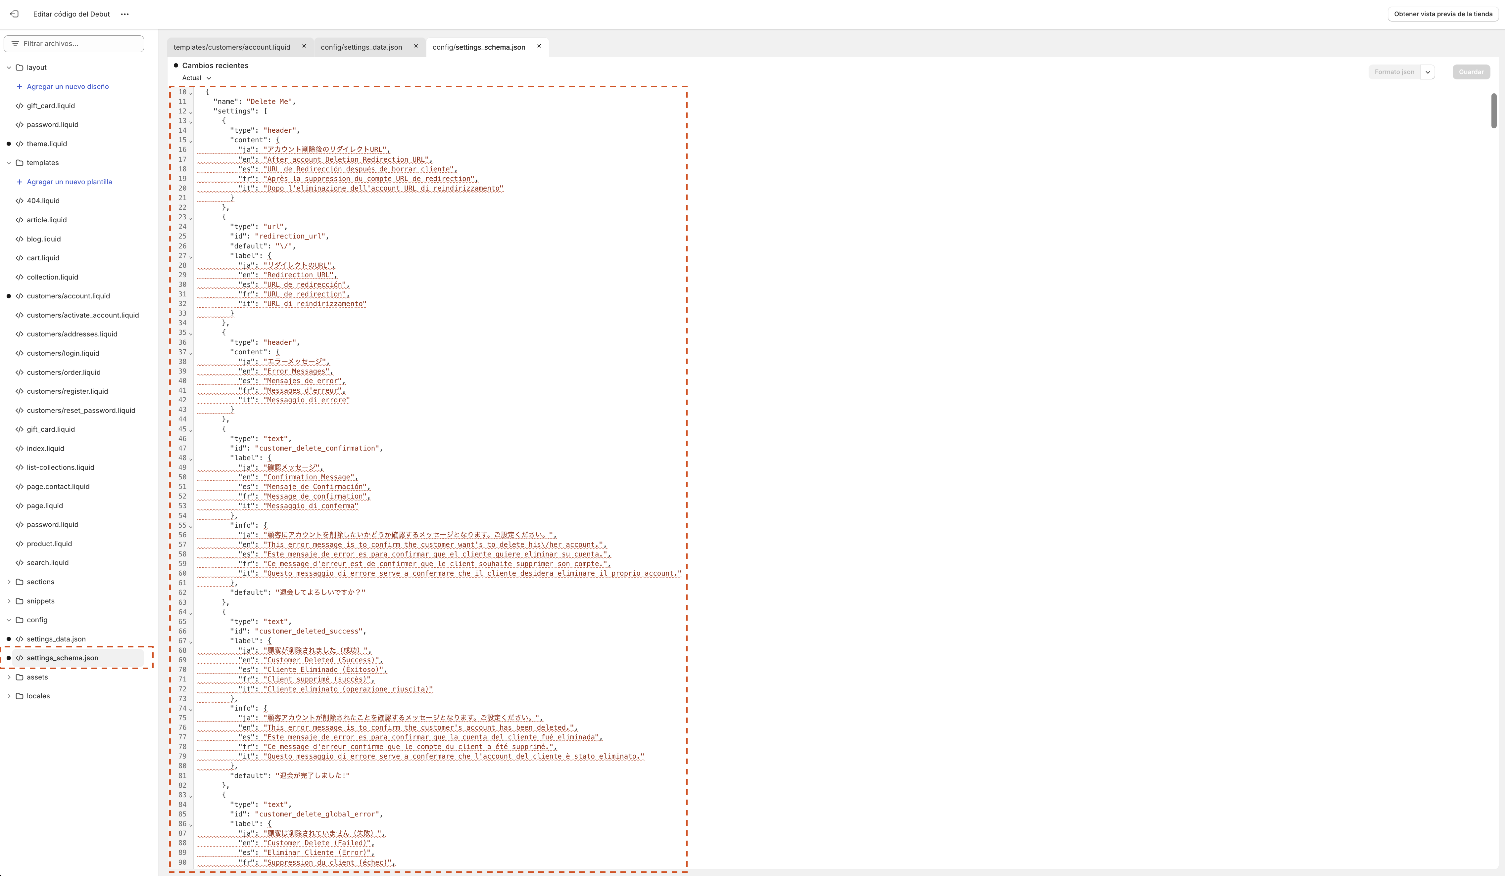This screenshot has width=1505, height=876.
Task: Click code icon beside search.liquid
Action: (20, 563)
